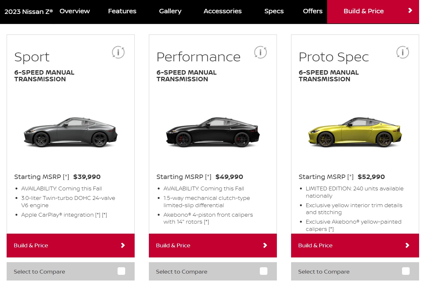Enable Proto Spec in the comparison selection
421x284 pixels.
(406, 271)
